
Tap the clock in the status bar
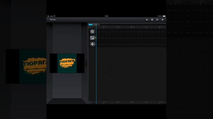(106, 16)
